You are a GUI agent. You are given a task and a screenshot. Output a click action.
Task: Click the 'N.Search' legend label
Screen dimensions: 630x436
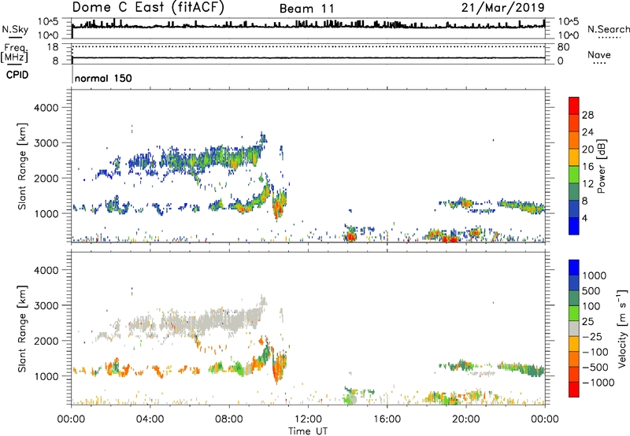[x=608, y=29]
